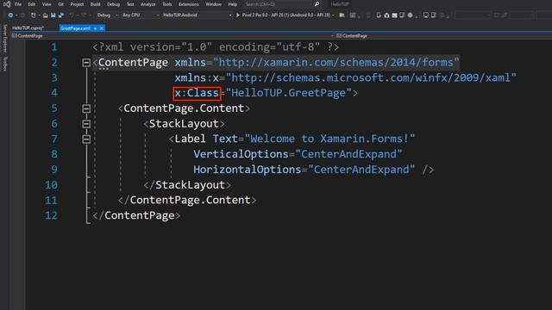This screenshot has width=552, height=310.
Task: Pin the GreetPage.xaml tab
Action: 95,28
